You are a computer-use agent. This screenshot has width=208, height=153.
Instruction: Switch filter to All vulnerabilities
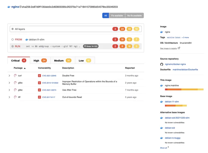[106, 16]
